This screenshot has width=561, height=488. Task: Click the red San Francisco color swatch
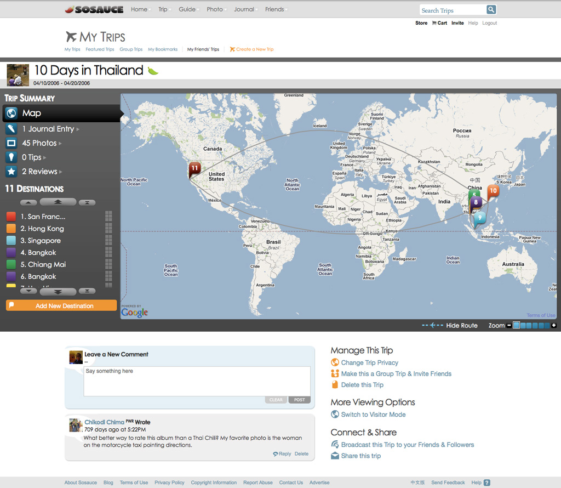[x=11, y=217]
